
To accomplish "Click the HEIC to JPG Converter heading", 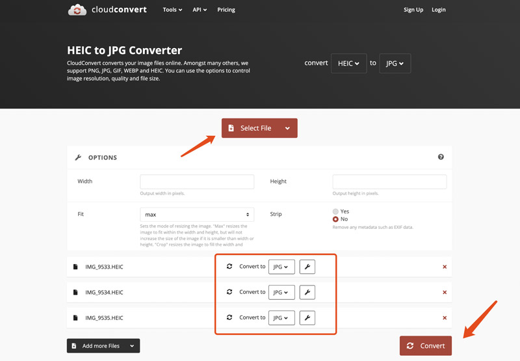I will tap(124, 51).
